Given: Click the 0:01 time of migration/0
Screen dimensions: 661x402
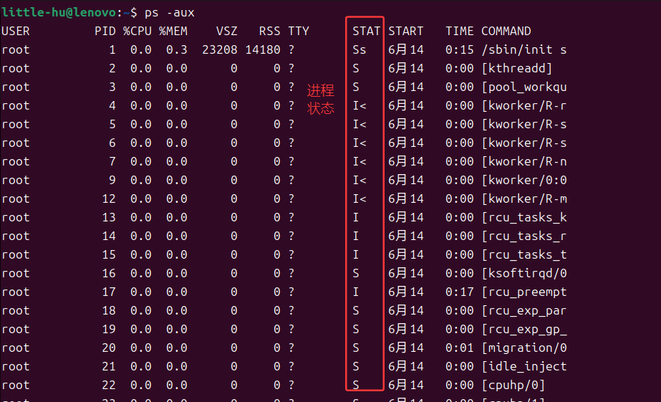Looking at the screenshot, I should [460, 348].
